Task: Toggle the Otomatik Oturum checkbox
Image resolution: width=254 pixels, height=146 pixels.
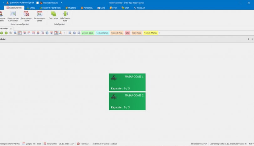Action: click(38, 3)
